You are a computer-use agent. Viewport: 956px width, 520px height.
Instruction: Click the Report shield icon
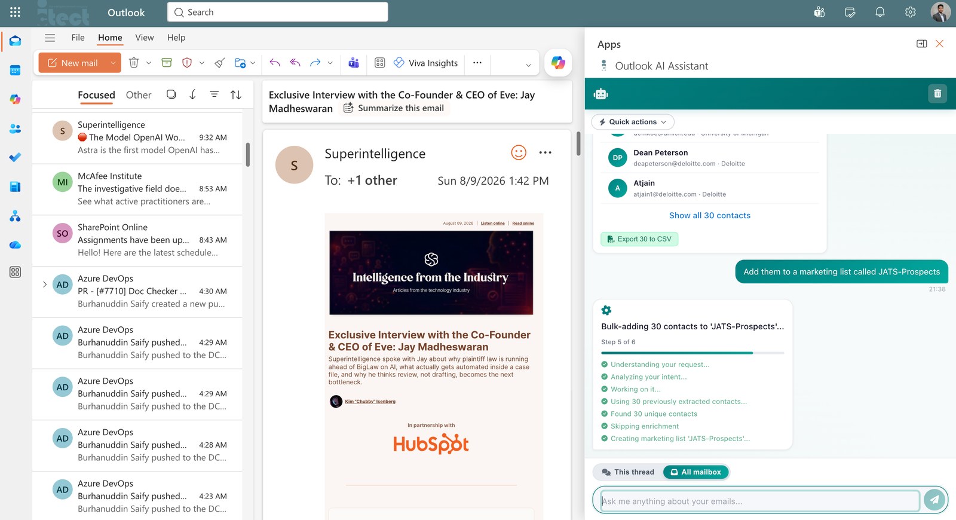pos(187,63)
